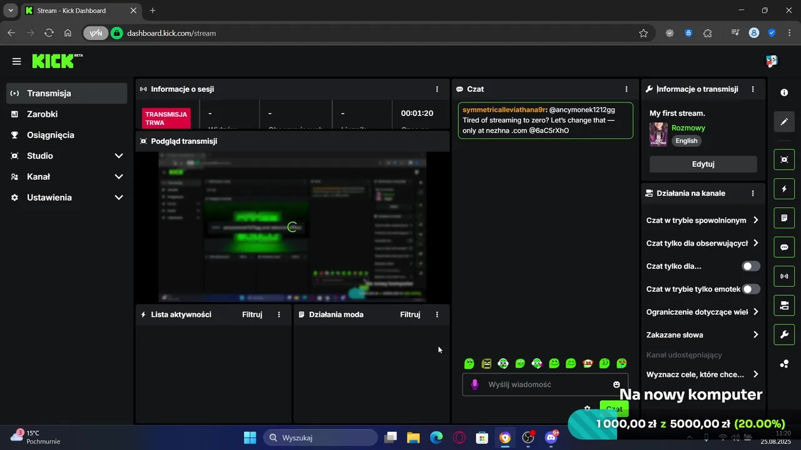Click username symmetricalleviathana9r in chat

tap(504, 109)
